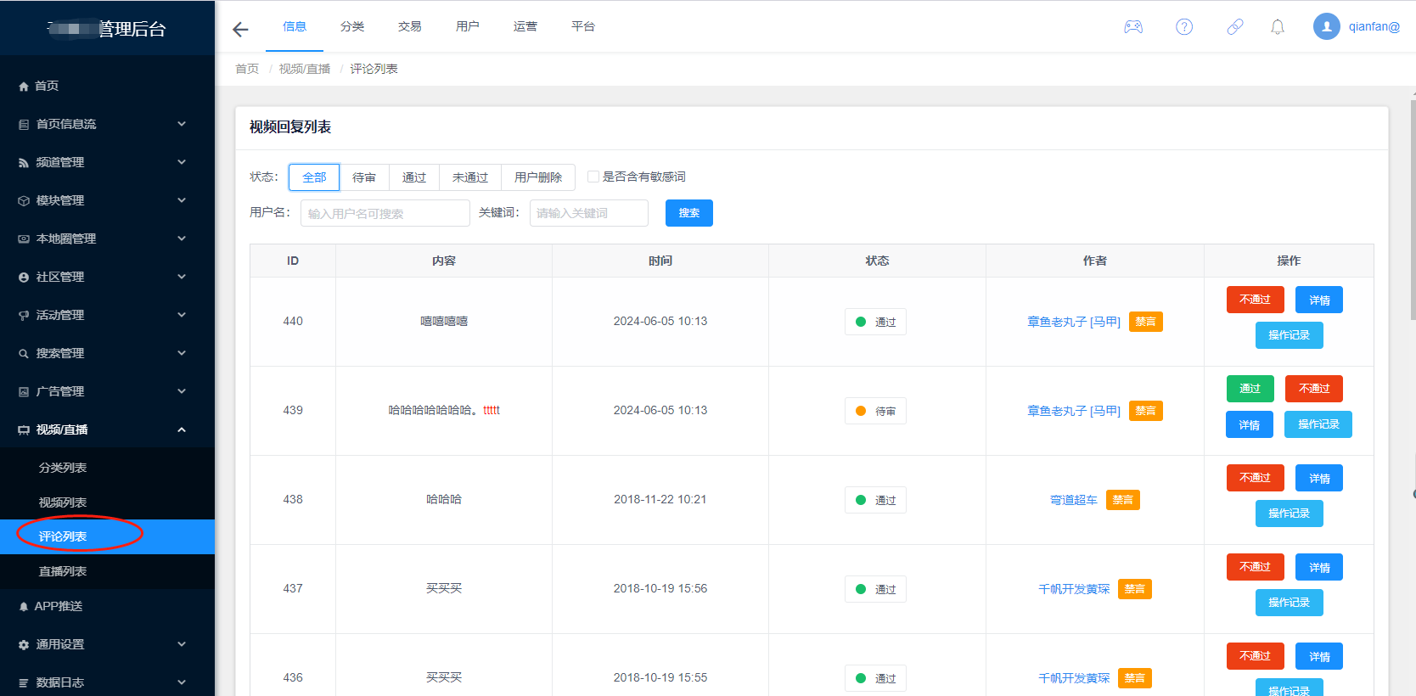Click the 视频/直播 sidebar icon

click(24, 430)
